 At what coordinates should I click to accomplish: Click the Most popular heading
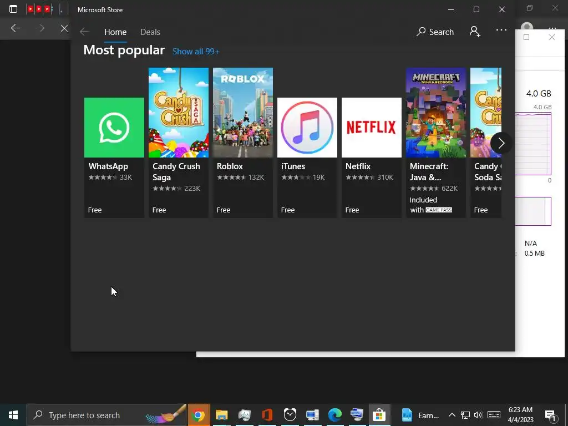click(x=124, y=50)
